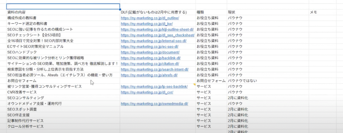
Task: Select the 被リンク営業･獲得コンサルティングサービス cell
Action: 63,86
